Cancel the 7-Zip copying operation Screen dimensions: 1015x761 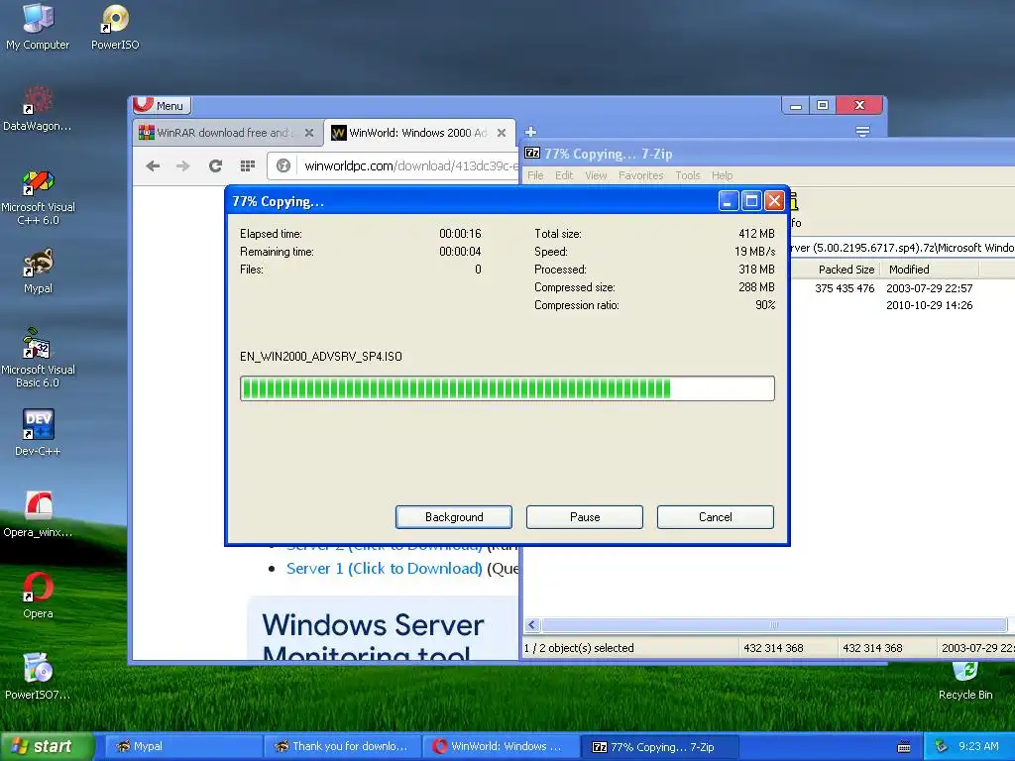click(x=716, y=517)
